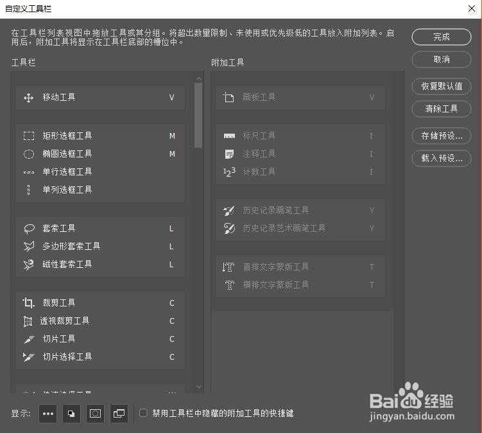Viewport: 482px width, 433px height.
Task: Click the 取消 button
Action: coord(442,59)
